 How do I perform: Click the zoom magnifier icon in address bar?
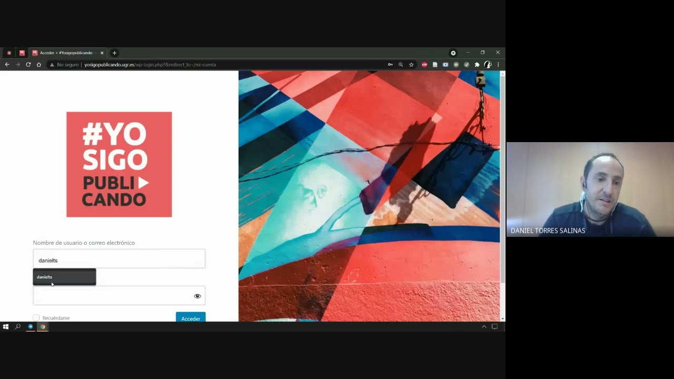pos(401,65)
